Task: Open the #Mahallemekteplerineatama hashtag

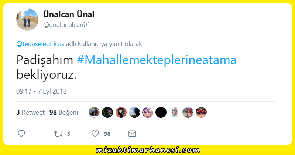Action: coord(157,60)
